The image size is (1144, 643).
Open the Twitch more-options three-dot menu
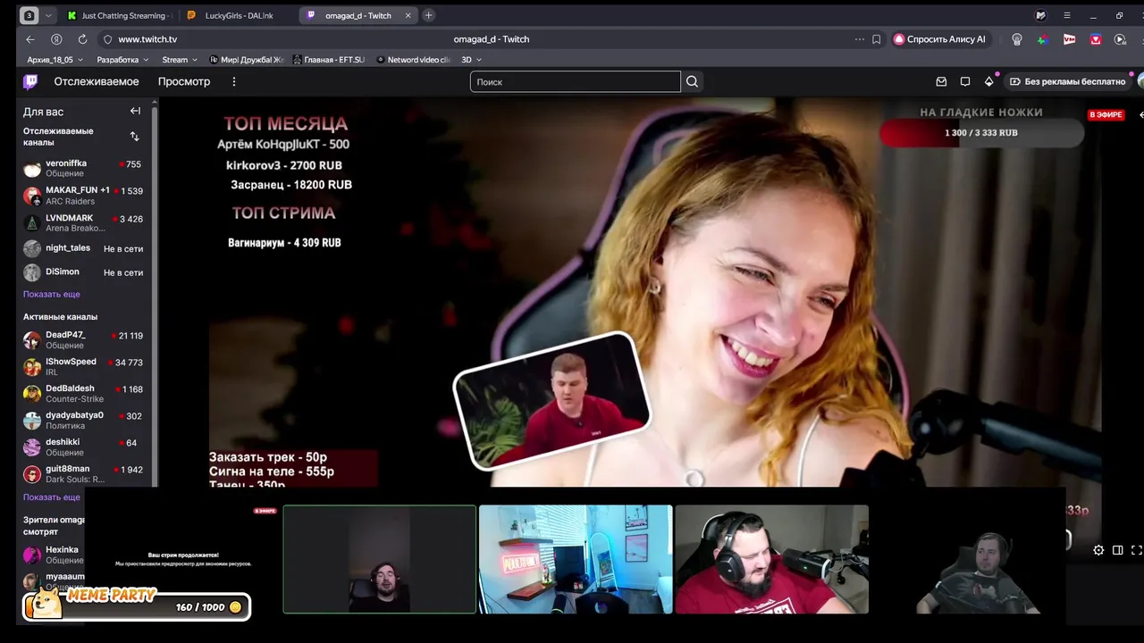(234, 81)
